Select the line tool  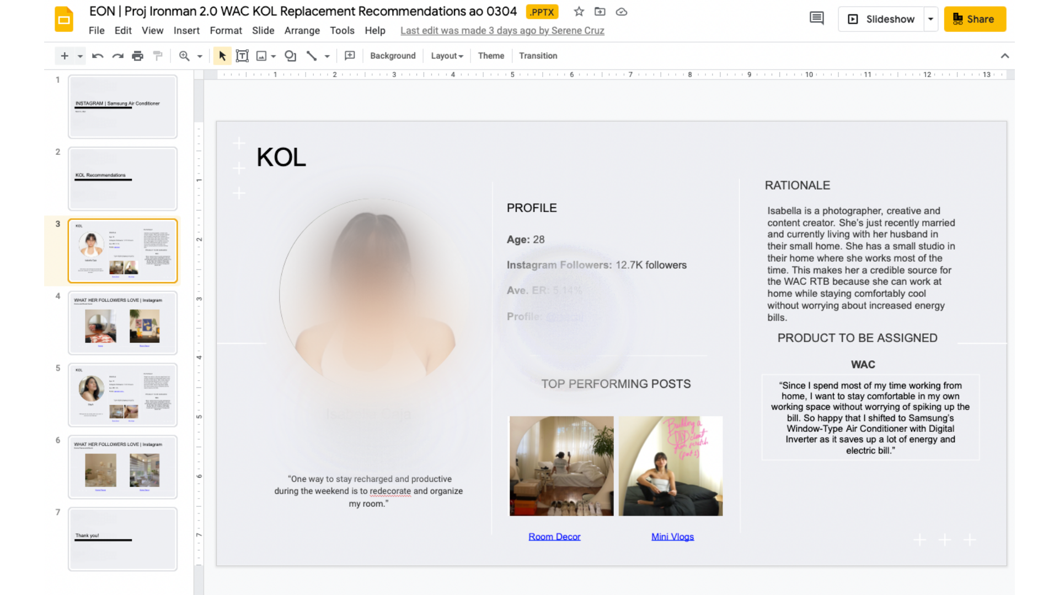[x=312, y=56]
